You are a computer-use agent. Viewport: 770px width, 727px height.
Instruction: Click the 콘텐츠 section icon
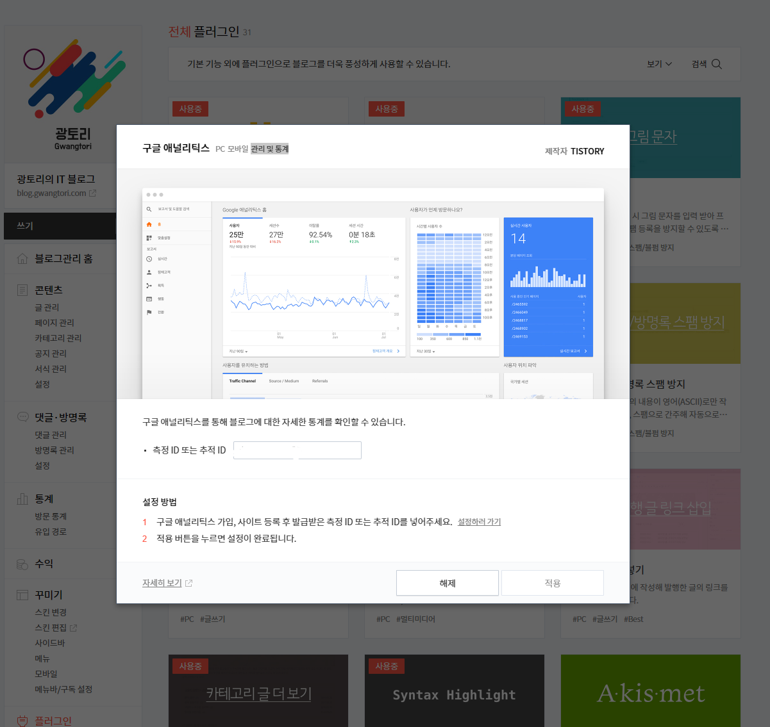[x=22, y=290]
